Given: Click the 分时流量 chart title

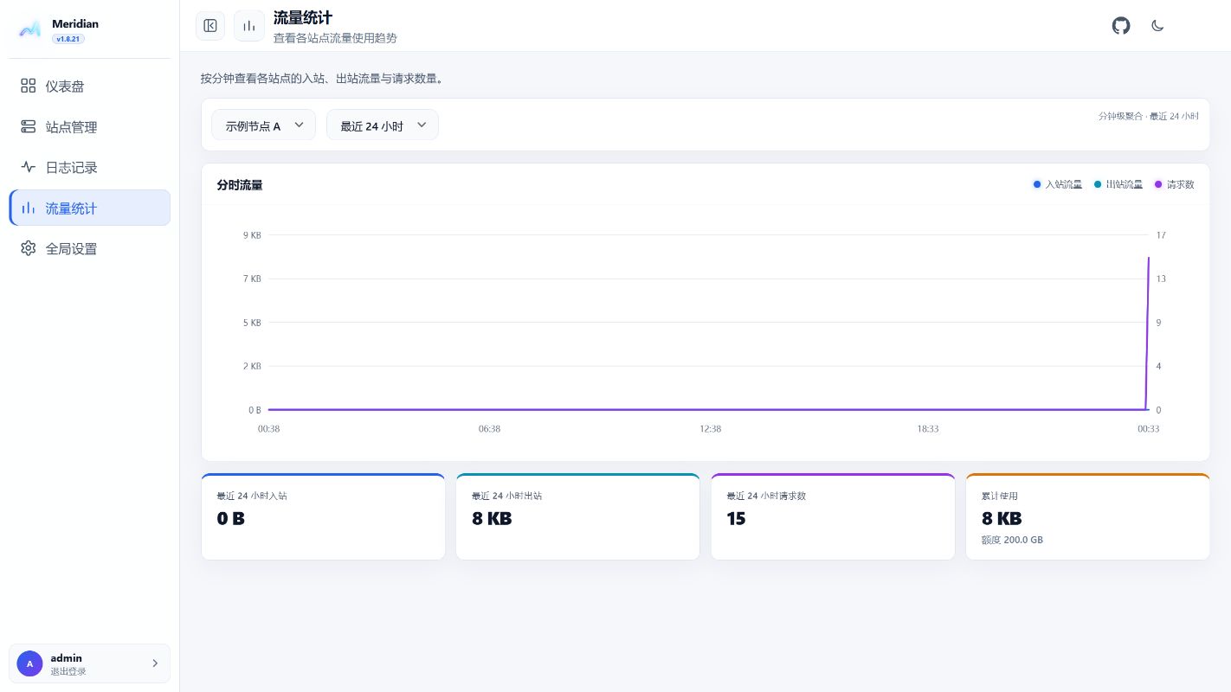Looking at the screenshot, I should coord(240,185).
